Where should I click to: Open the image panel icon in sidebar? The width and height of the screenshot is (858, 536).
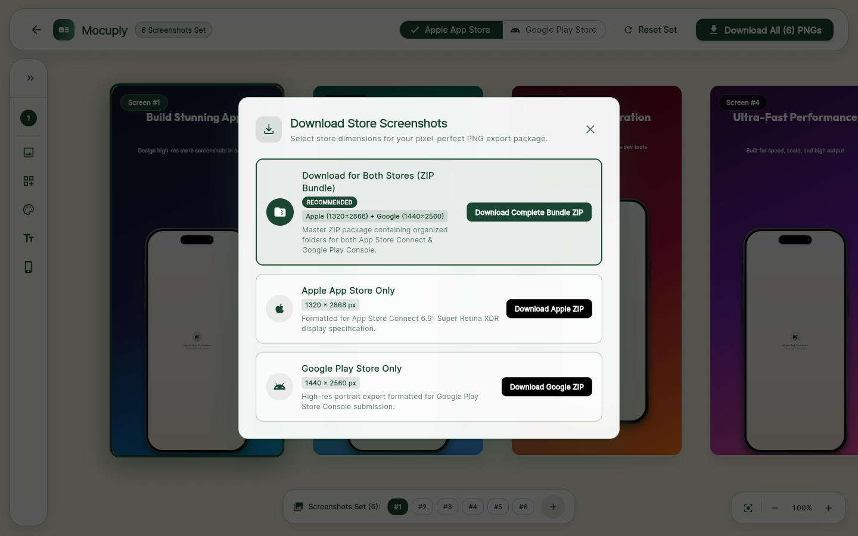coord(29,152)
